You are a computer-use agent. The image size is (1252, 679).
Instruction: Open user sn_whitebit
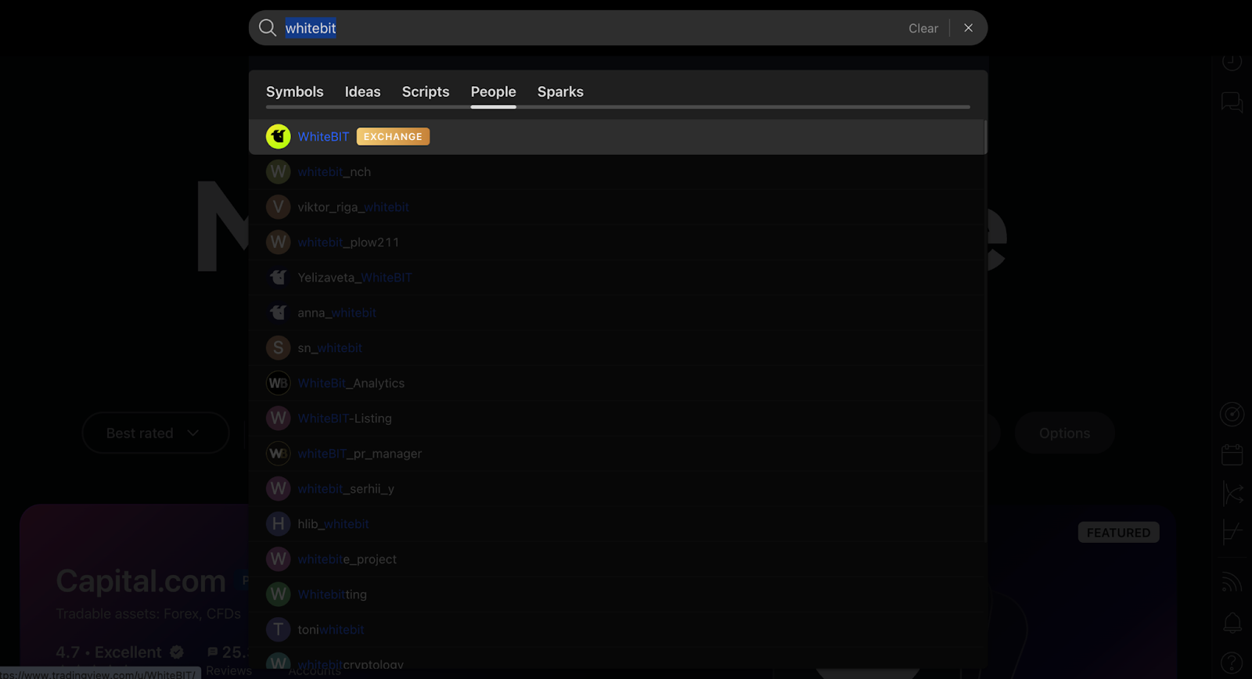coord(617,348)
